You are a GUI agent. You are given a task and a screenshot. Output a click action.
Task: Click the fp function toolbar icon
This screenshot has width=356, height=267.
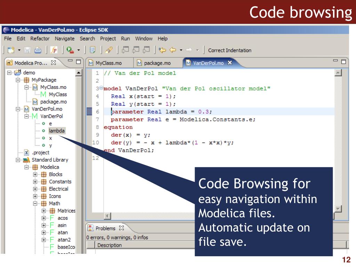click(54, 50)
